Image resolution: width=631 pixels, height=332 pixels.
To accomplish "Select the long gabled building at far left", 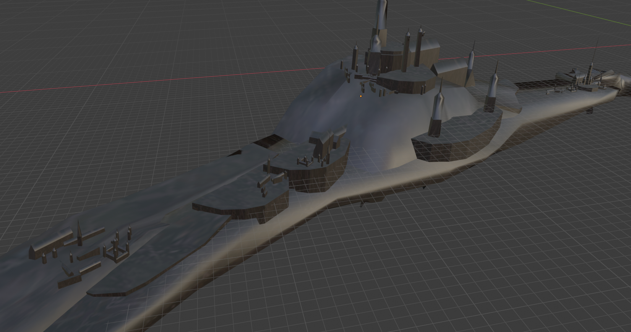I will coord(50,244).
